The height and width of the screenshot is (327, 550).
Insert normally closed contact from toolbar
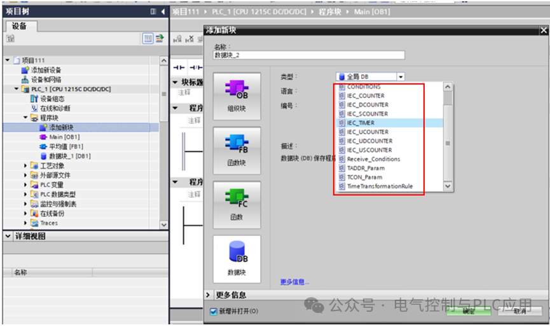(195, 67)
